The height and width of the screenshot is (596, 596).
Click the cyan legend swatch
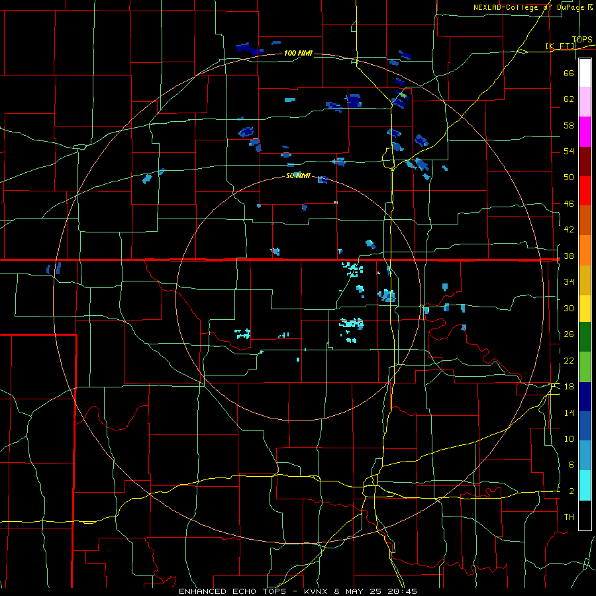585,486
